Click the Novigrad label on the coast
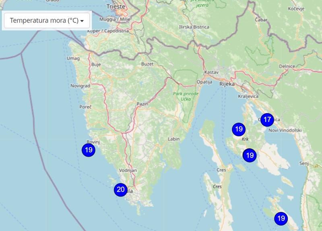This screenshot has width=322, height=231. tap(77, 86)
